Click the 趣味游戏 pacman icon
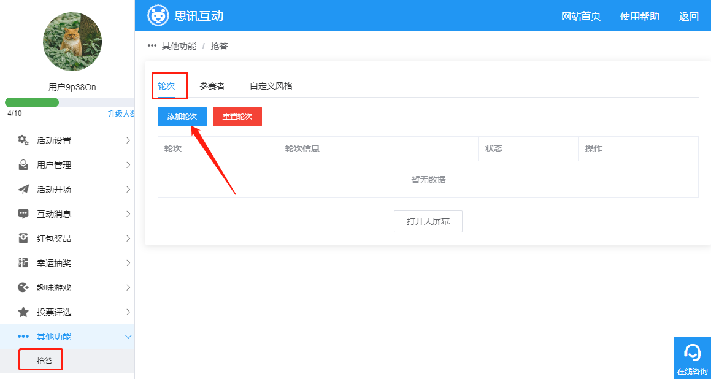The image size is (711, 379). (23, 288)
